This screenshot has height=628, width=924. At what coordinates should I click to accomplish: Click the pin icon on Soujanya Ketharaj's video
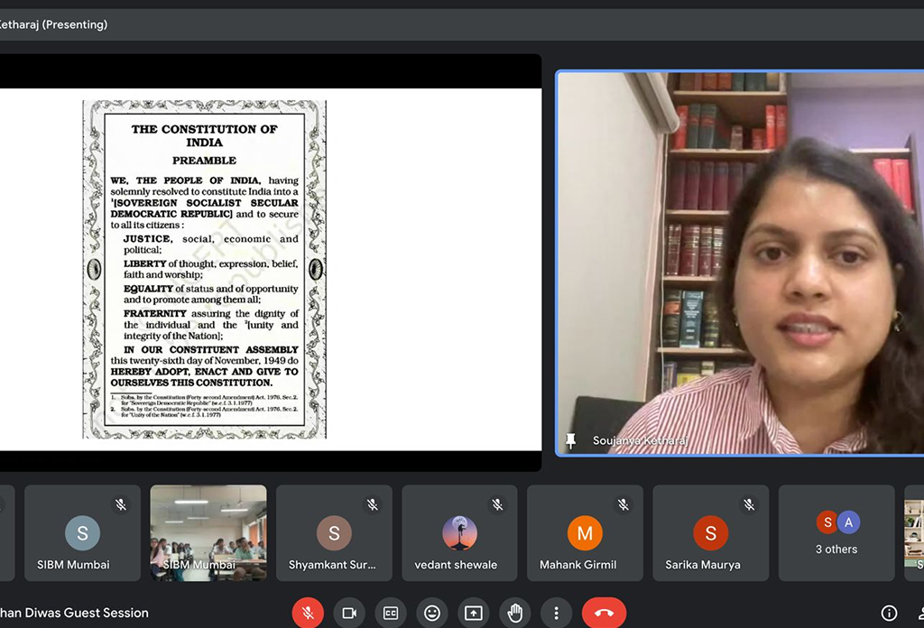[570, 440]
